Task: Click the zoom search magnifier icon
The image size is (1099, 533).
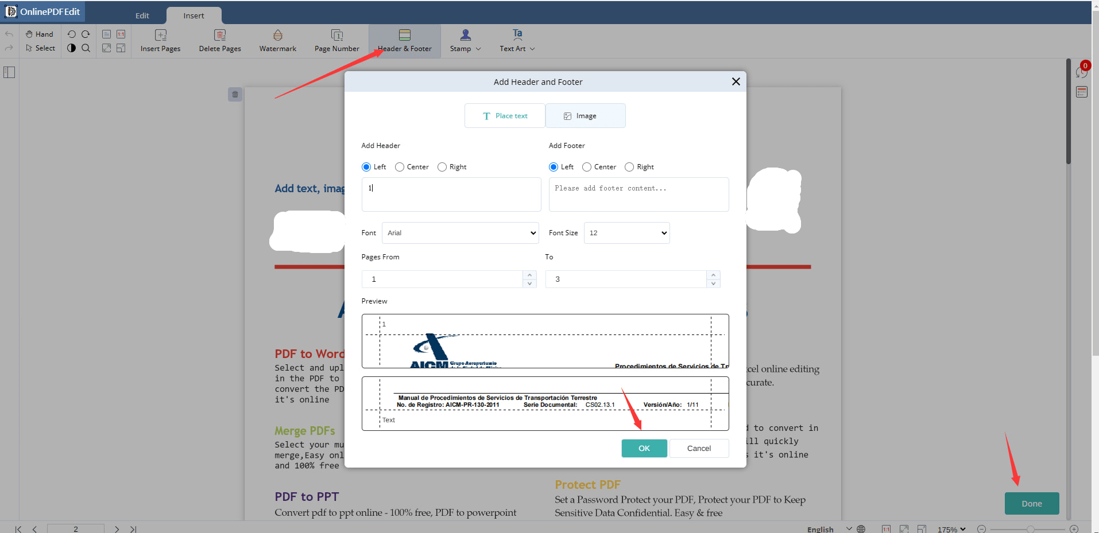Action: click(86, 48)
